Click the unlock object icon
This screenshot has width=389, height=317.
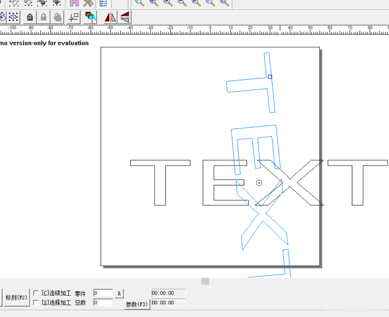(x=43, y=17)
